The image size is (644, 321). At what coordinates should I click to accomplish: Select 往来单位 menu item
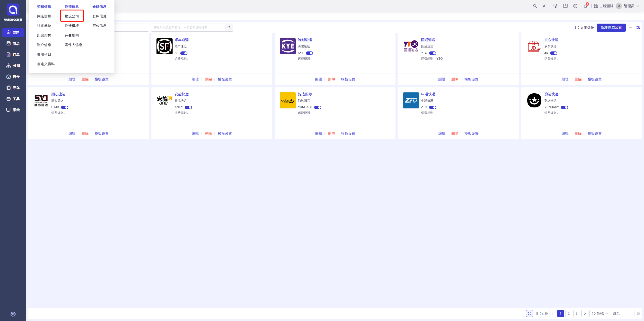[44, 26]
